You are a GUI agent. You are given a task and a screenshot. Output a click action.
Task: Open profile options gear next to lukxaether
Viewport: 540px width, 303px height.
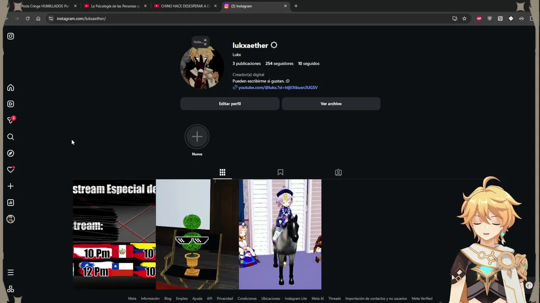(274, 45)
